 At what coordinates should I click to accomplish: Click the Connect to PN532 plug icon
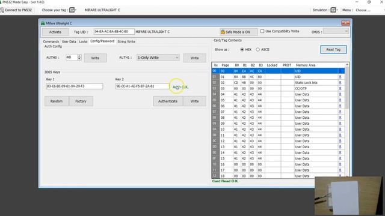[x=2, y=10]
